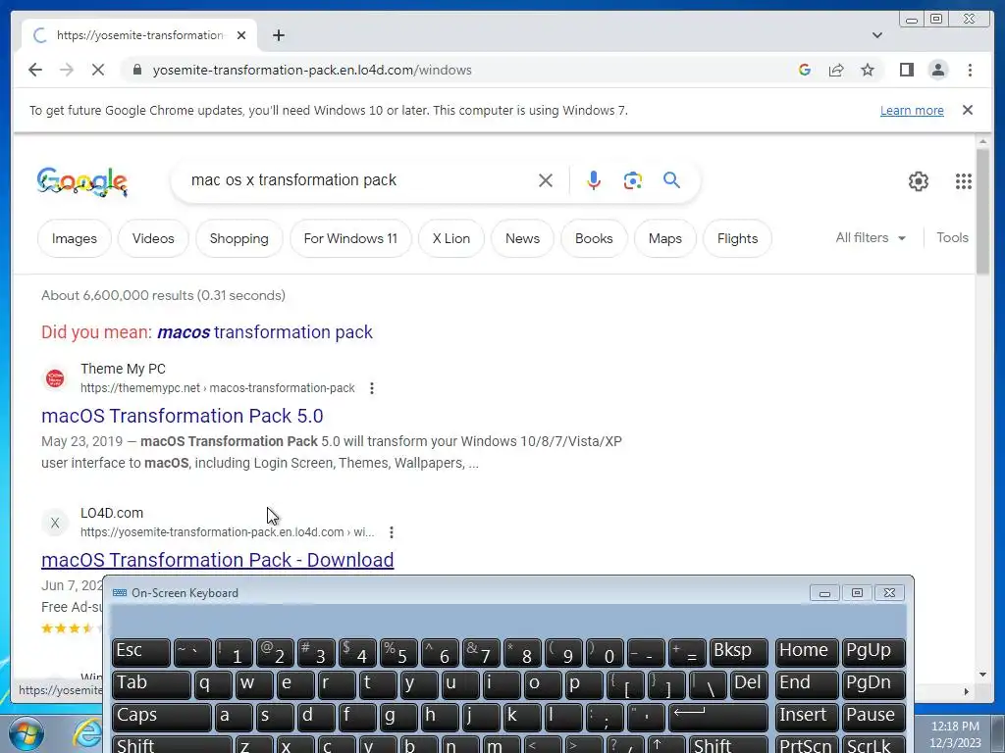
Task: Open the macOS Transformation Pack 5.0 result
Action: click(182, 416)
